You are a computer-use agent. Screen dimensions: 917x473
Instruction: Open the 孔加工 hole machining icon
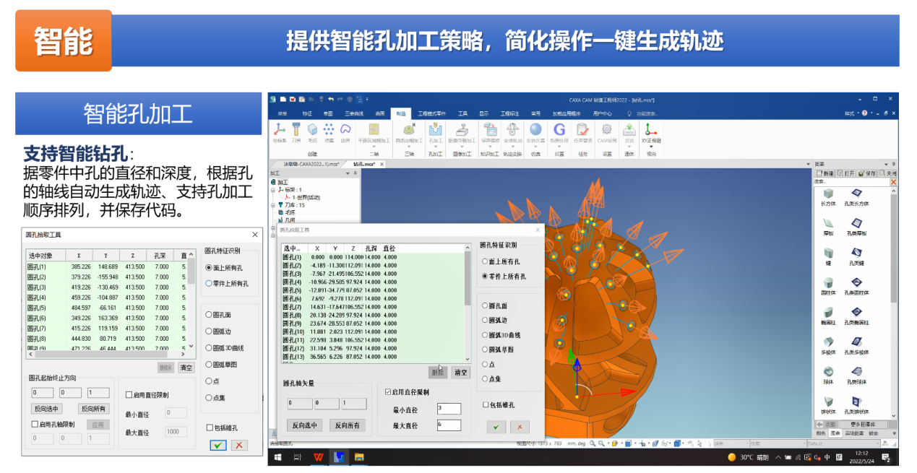pyautogui.click(x=435, y=131)
